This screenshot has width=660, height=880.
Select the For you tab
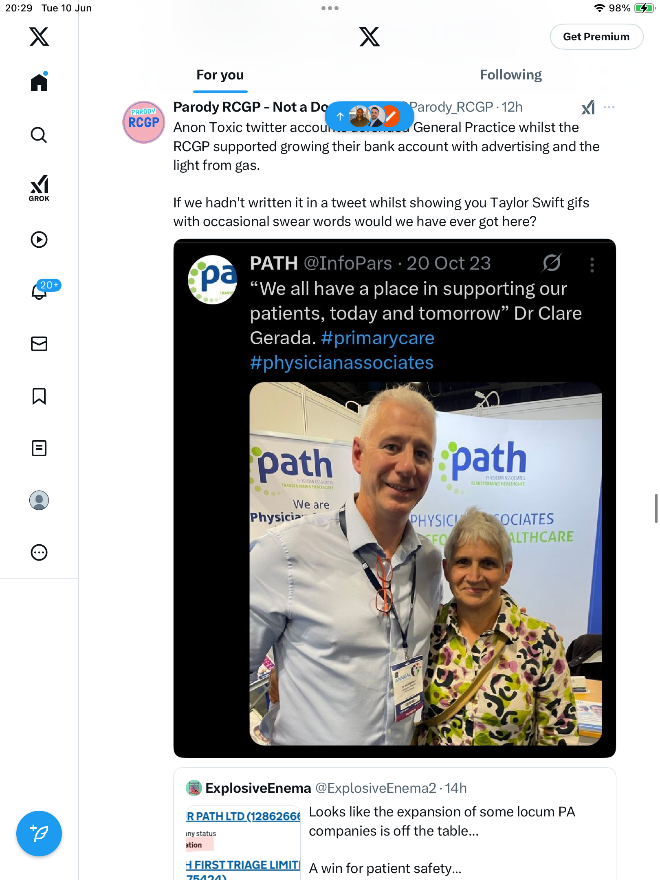coord(220,75)
